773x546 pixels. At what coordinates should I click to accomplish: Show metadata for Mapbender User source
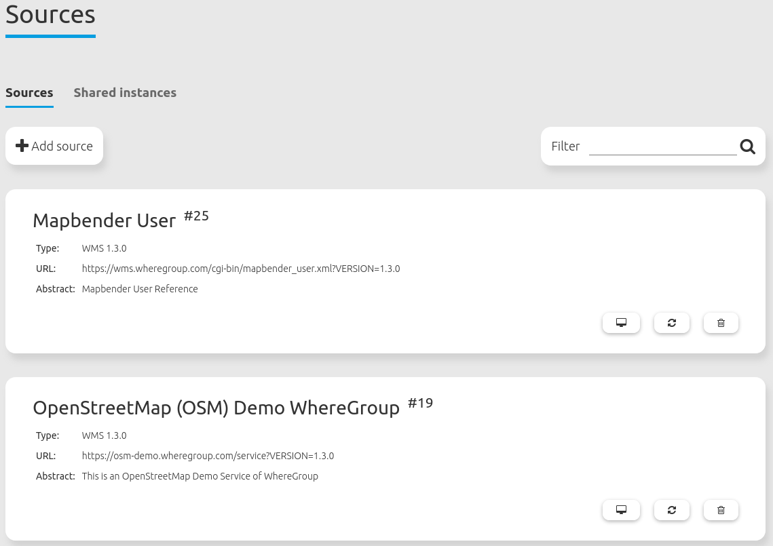click(x=621, y=323)
